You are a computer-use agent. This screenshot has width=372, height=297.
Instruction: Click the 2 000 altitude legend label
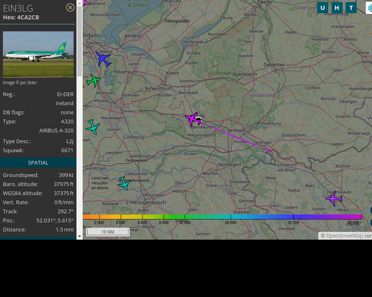[x=99, y=223]
